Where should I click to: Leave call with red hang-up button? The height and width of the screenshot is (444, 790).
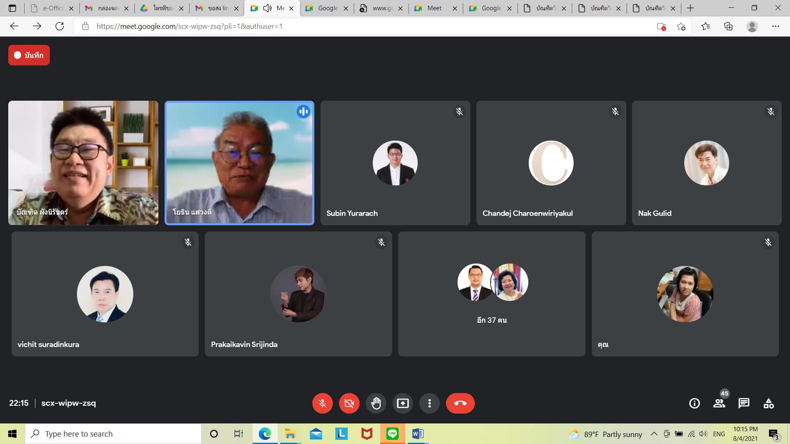tap(460, 403)
